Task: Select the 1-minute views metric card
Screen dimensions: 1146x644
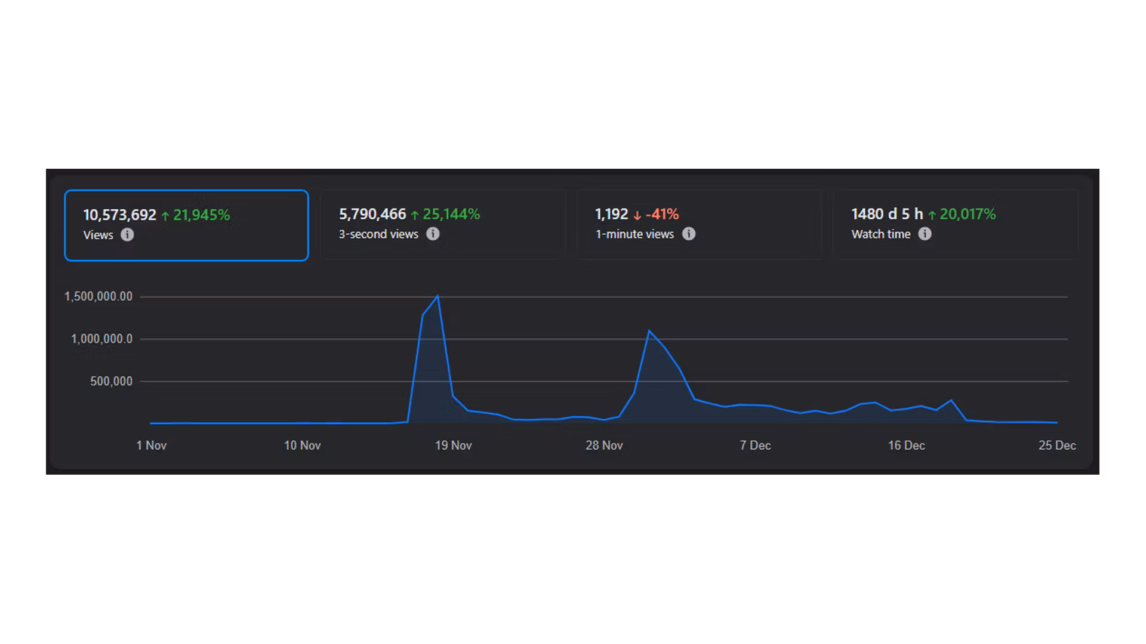Action: point(699,225)
